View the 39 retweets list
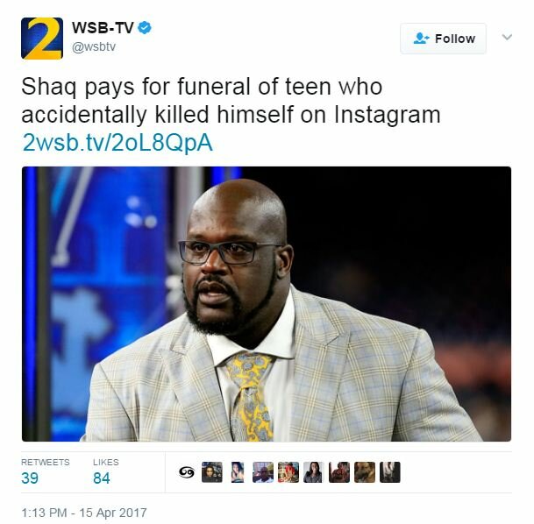The image size is (534, 524). click(46, 472)
